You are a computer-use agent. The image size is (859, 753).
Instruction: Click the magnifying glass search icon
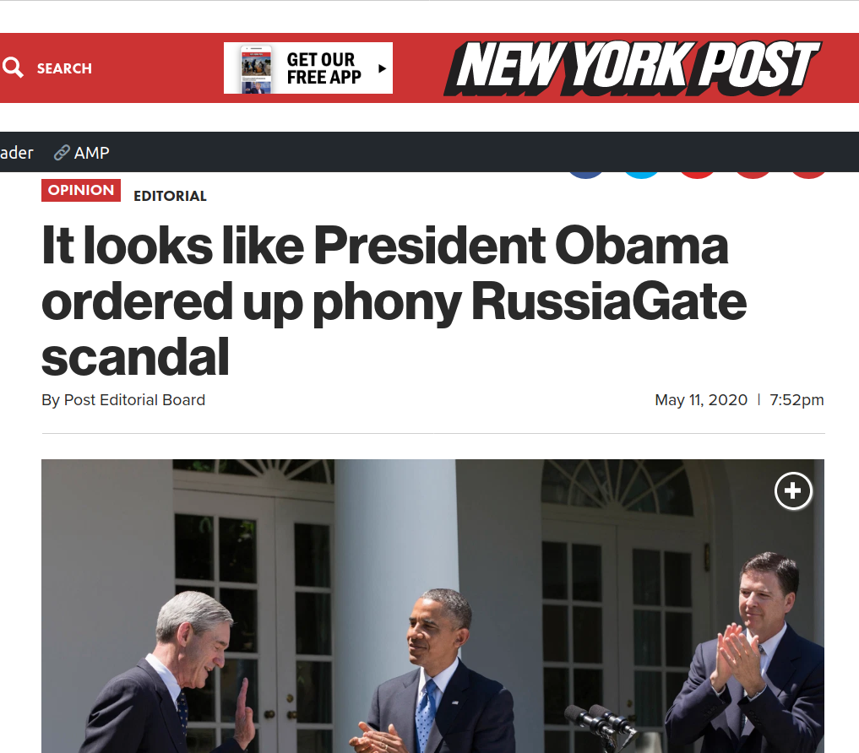point(13,68)
